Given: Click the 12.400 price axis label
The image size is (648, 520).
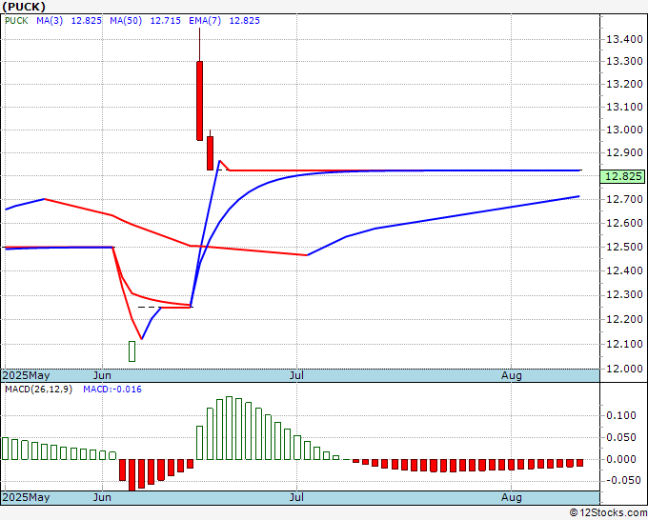Looking at the screenshot, I should click(x=624, y=270).
